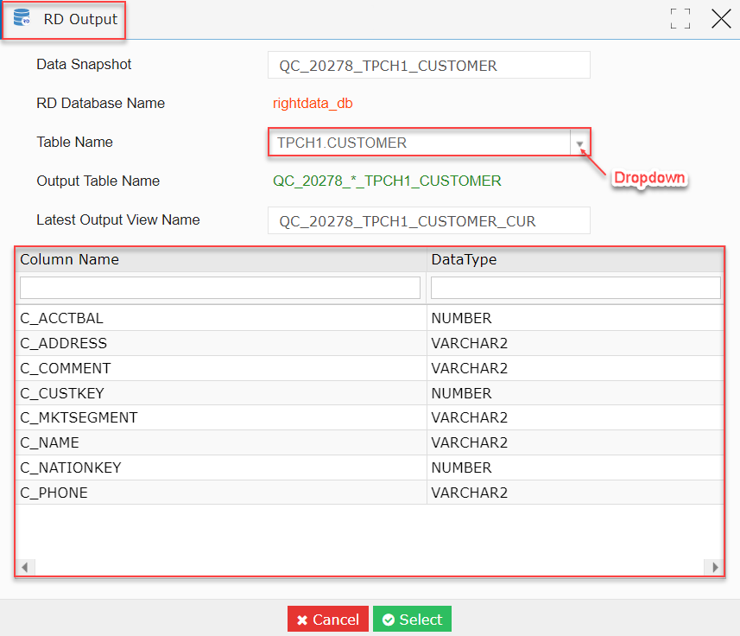The width and height of the screenshot is (740, 636).
Task: Click VARCHAR2 datatype of C_COMMENT
Action: (x=470, y=368)
